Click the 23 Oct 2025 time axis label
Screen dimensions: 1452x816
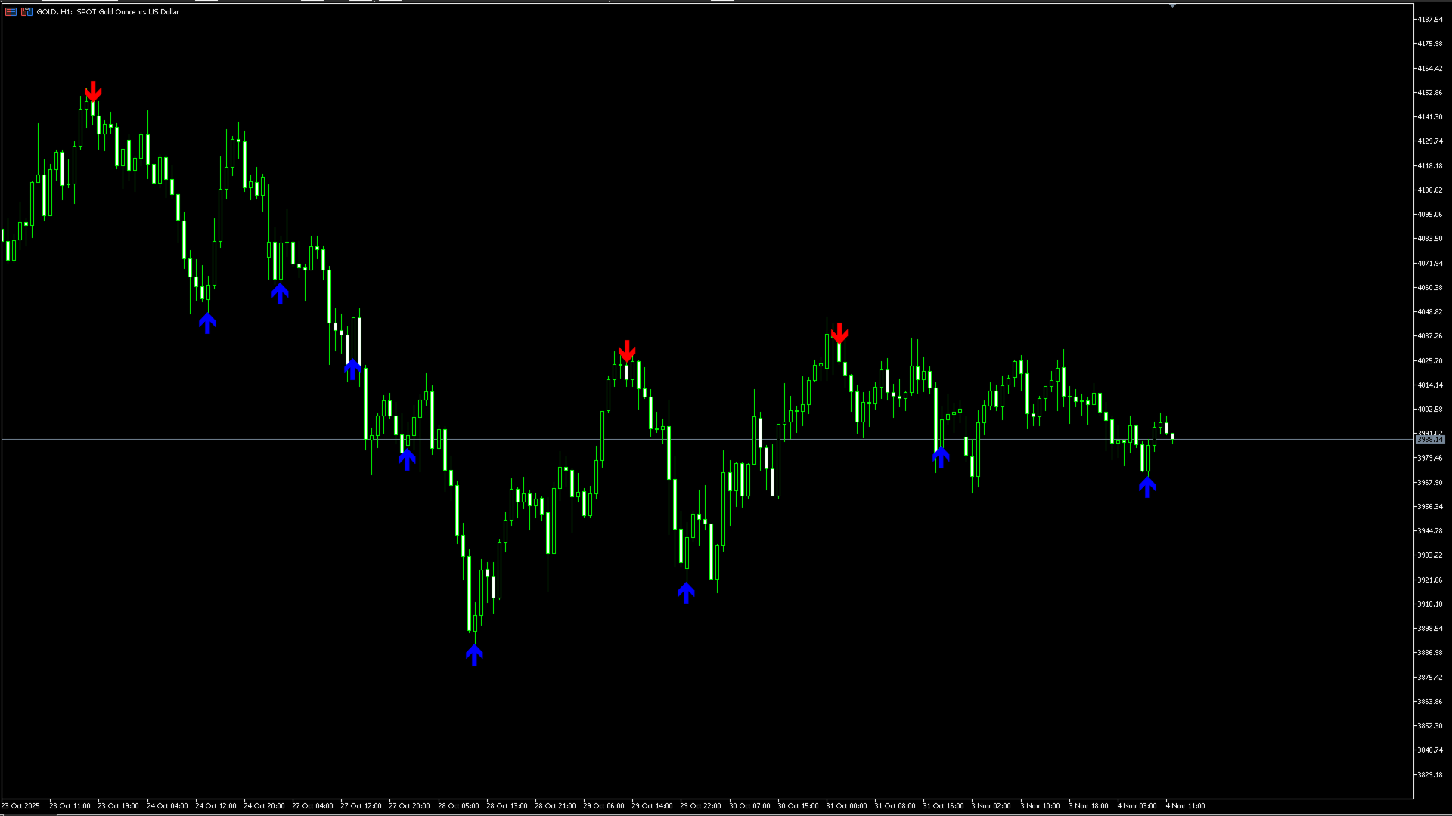(x=20, y=805)
